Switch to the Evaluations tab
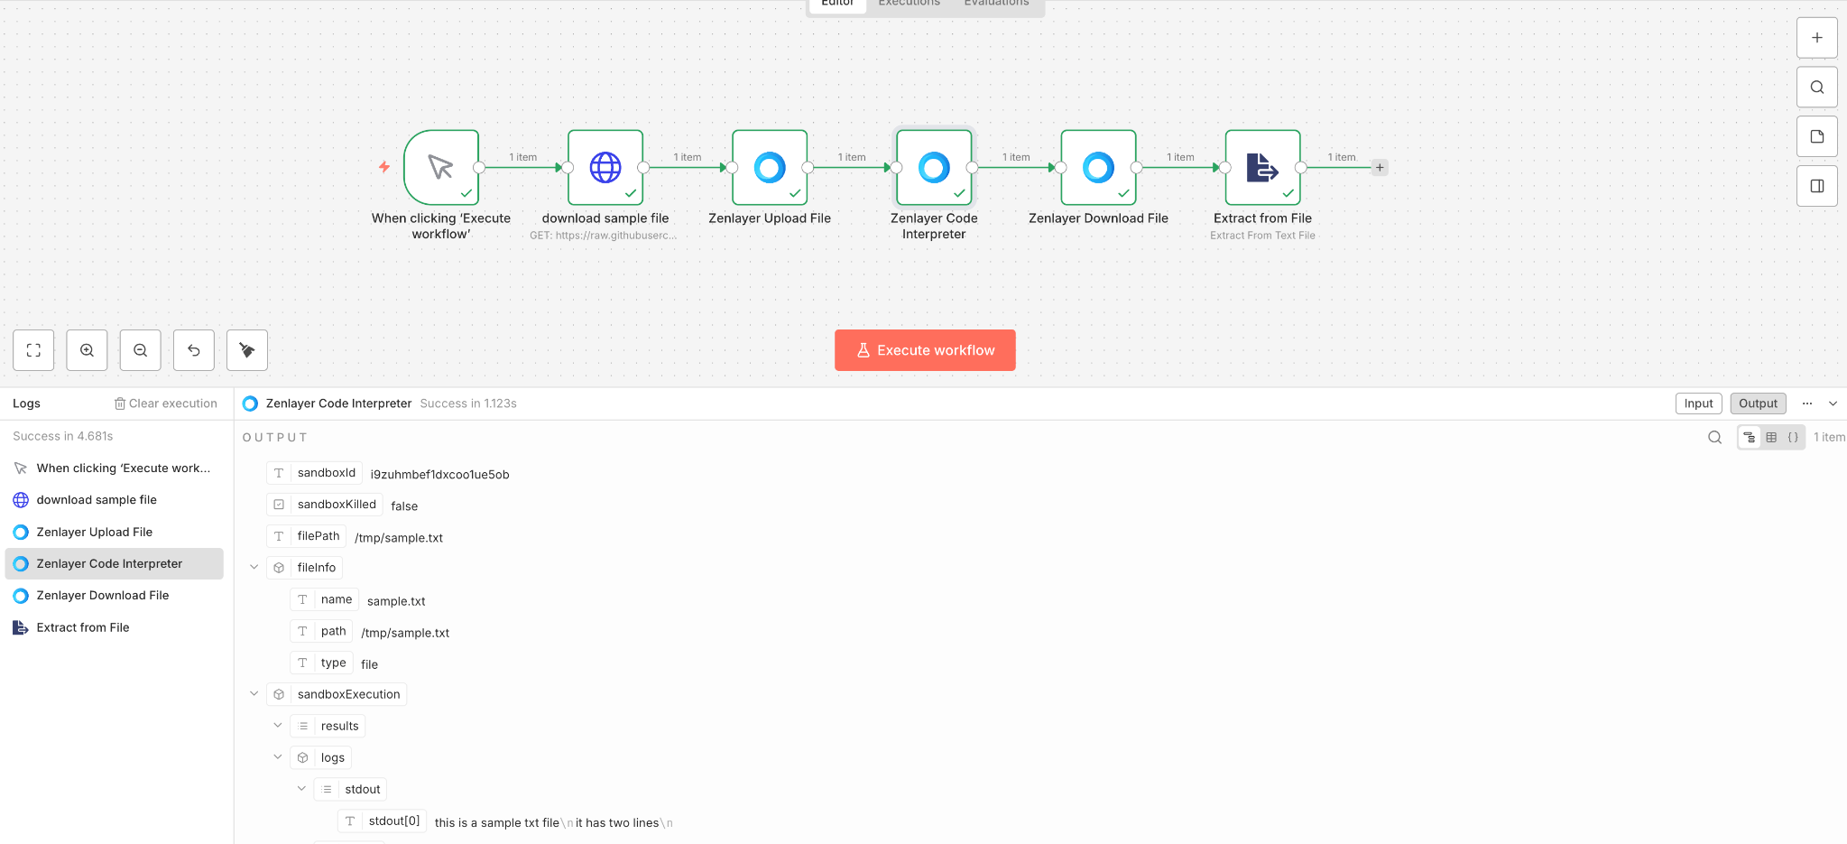 point(996,4)
